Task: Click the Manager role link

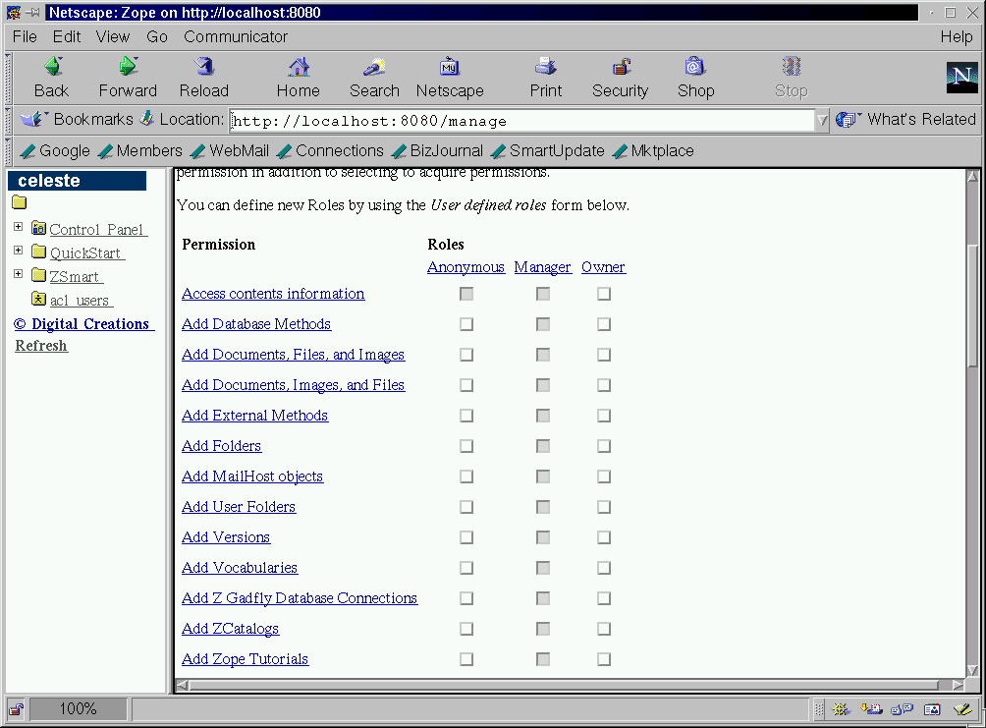Action: tap(543, 267)
